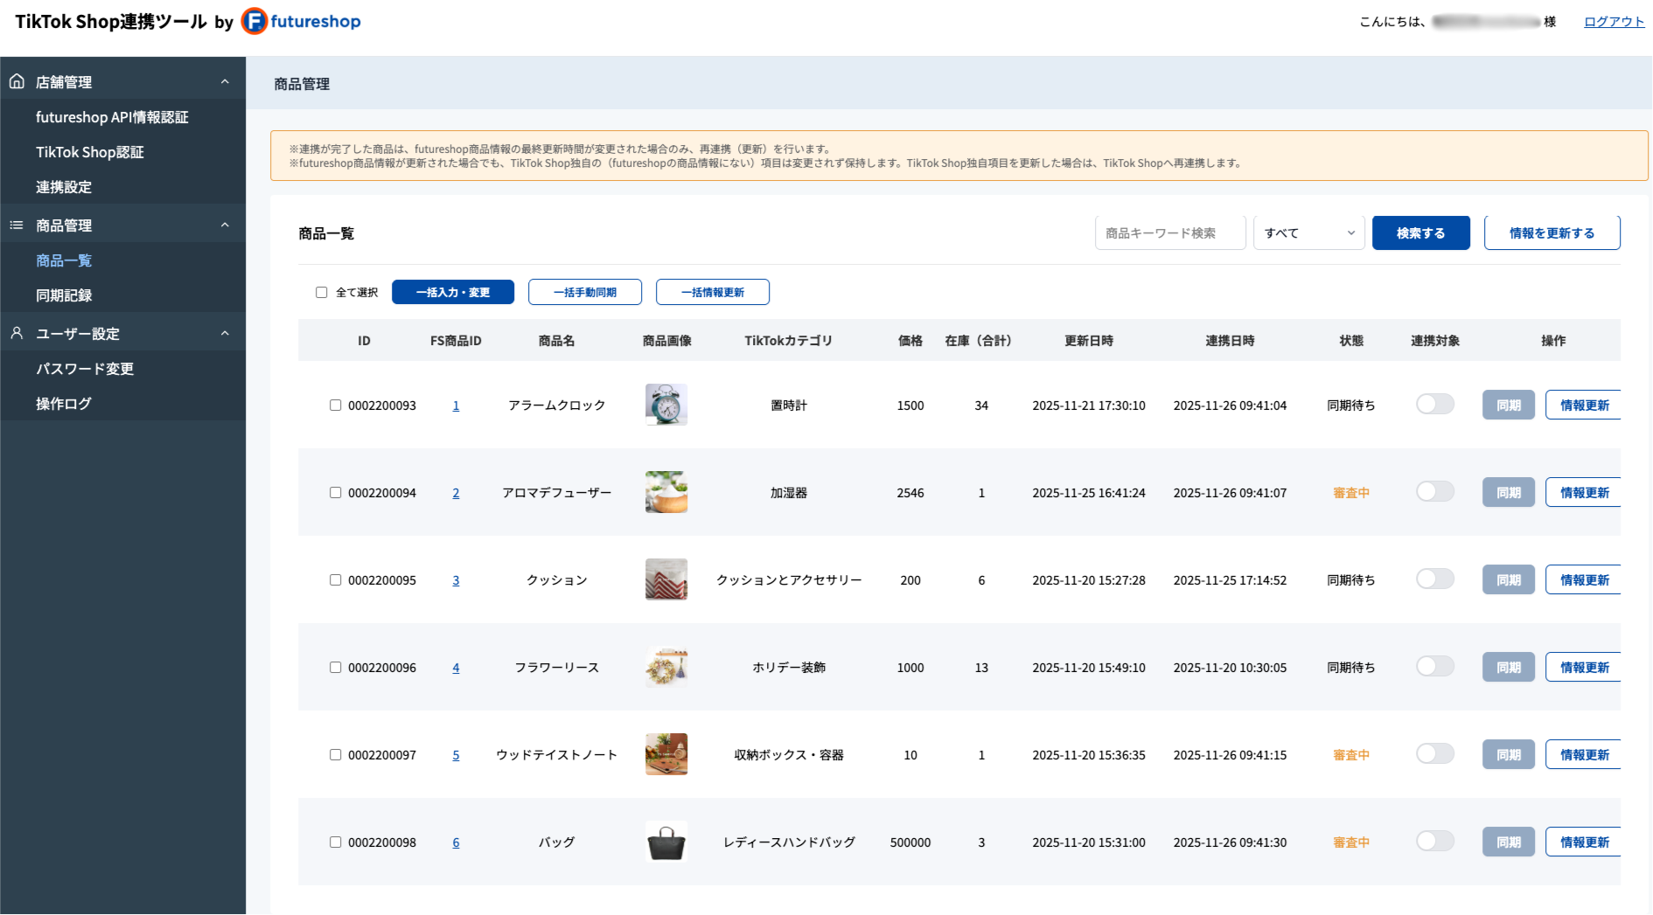Click the ログアウト link

click(1612, 21)
